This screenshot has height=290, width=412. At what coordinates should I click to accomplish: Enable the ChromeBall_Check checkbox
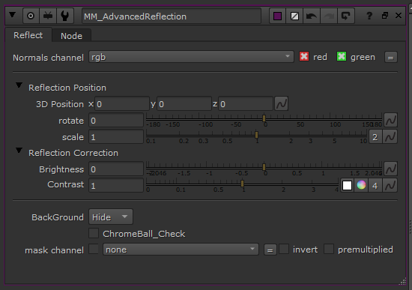[x=94, y=233]
